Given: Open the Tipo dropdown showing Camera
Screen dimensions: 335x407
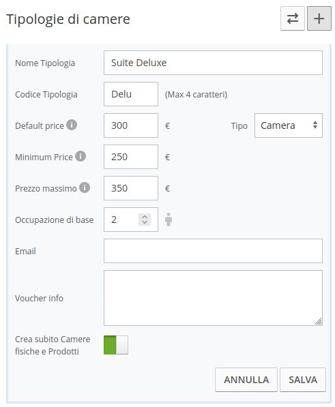Looking at the screenshot, I should tap(289, 125).
